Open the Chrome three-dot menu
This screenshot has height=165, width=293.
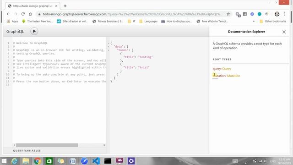(284, 14)
